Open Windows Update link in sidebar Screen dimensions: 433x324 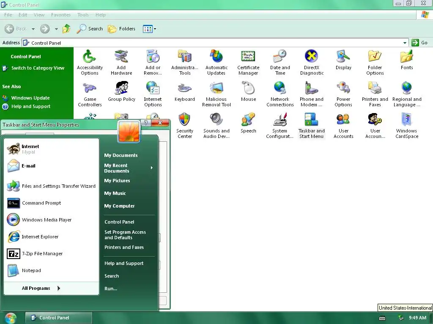click(x=30, y=98)
